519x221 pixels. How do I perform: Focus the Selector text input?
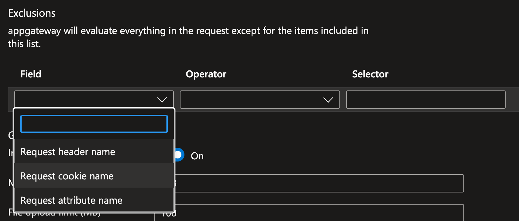pos(425,100)
